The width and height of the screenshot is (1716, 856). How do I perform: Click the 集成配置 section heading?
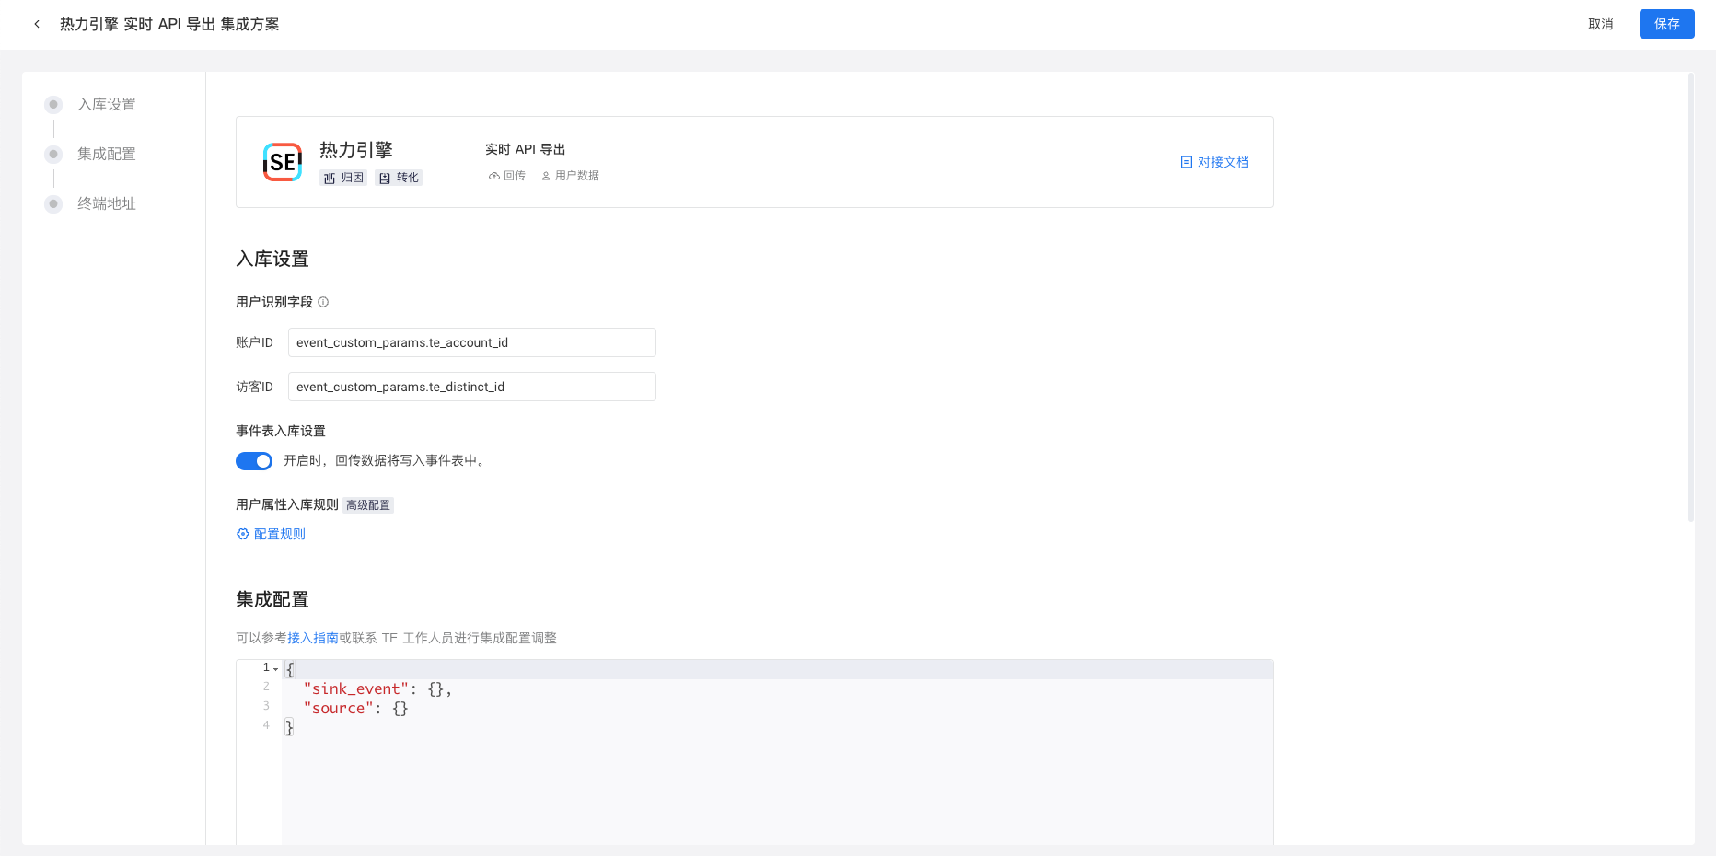click(272, 599)
